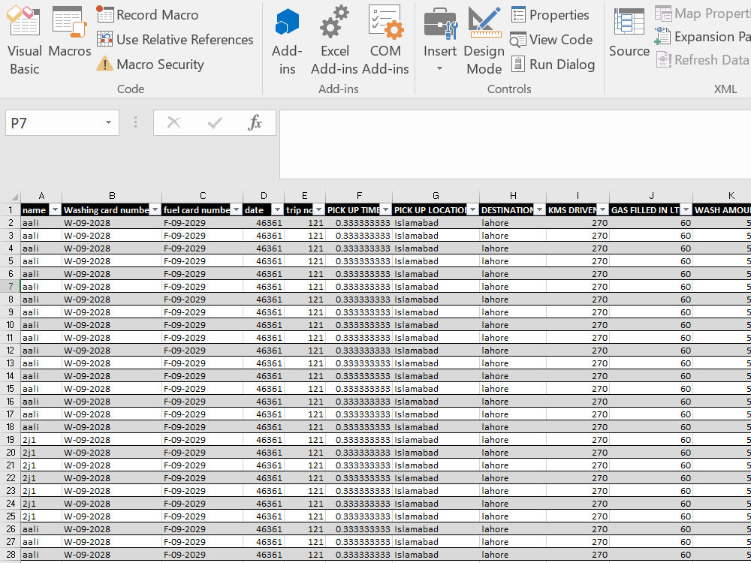
Task: Open the PICK UP LOCATION filter dropdown
Action: point(472,210)
